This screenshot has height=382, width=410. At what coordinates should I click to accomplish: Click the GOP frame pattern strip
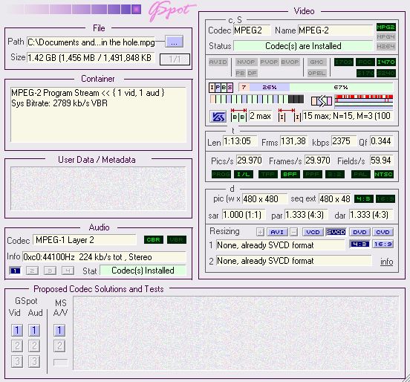[x=257, y=99]
